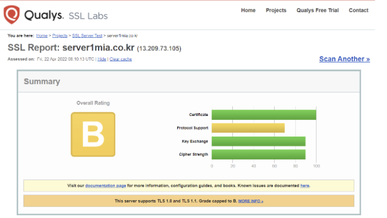Open the known issues 'here' link

click(305, 186)
